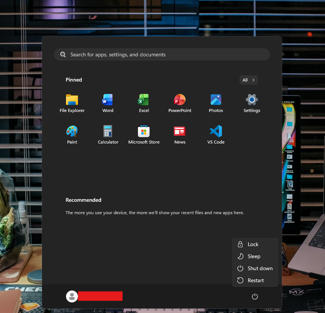The width and height of the screenshot is (325, 313).
Task: Open VS Code from pinned apps
Action: pos(216,132)
